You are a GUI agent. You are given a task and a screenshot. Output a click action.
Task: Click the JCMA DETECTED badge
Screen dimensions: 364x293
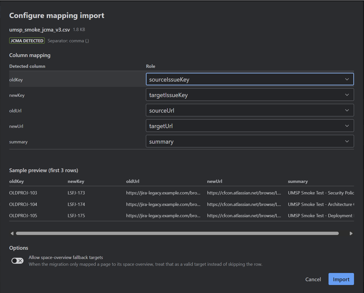[27, 41]
